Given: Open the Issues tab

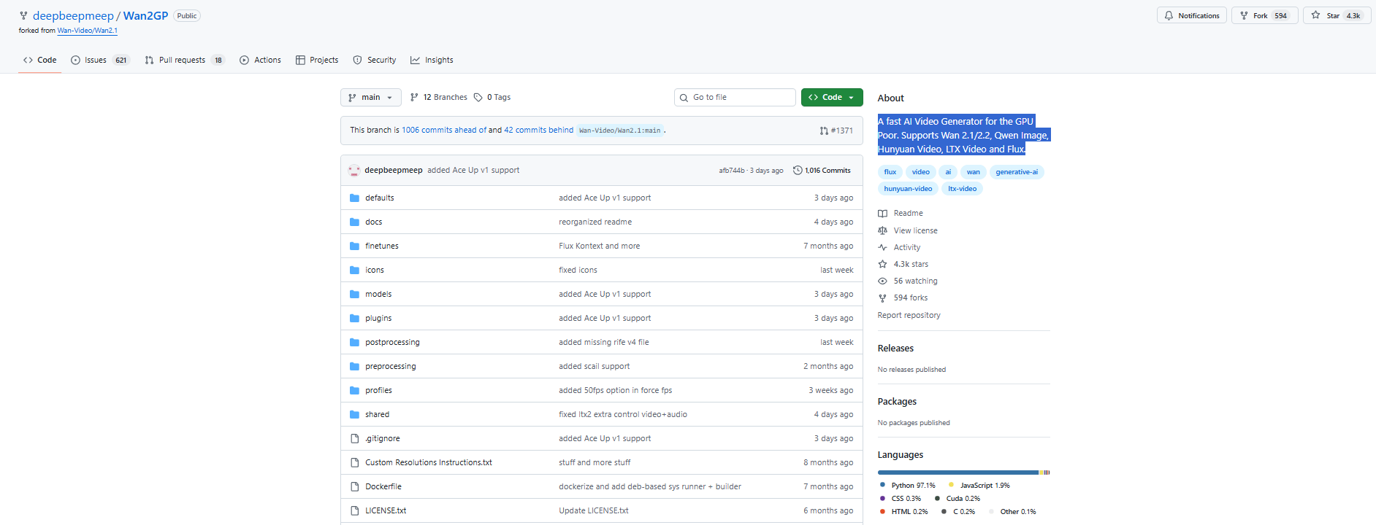Looking at the screenshot, I should click(x=95, y=61).
